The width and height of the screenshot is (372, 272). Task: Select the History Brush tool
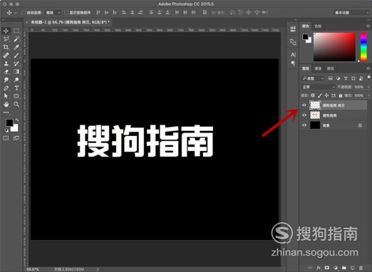pos(17,63)
